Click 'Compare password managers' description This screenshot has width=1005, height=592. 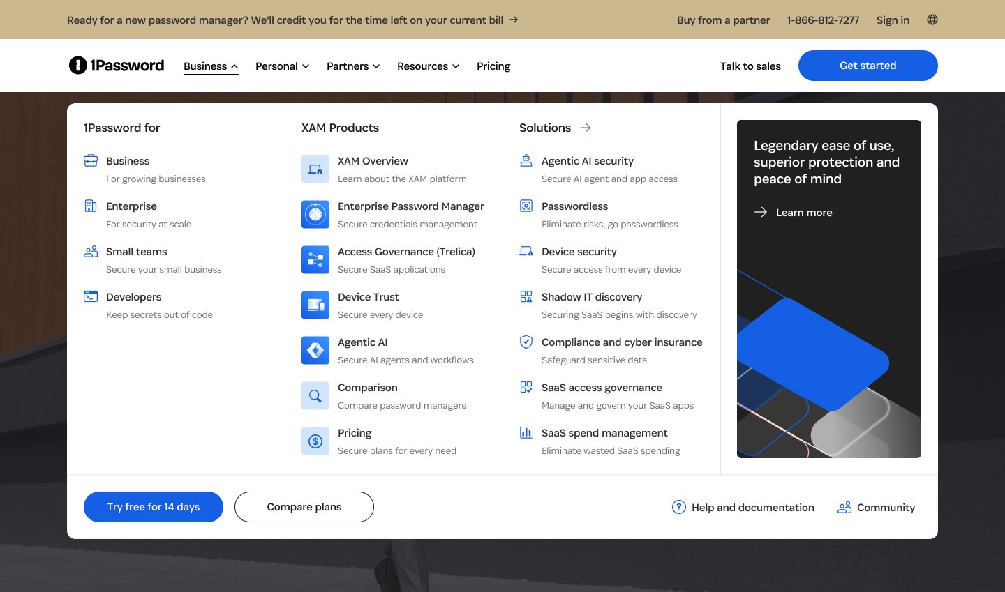click(402, 405)
